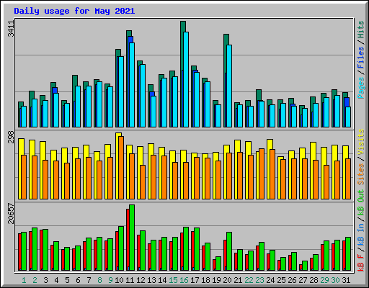Click the Files legend label
Viewport: 369px width, 288px height.
click(360, 58)
